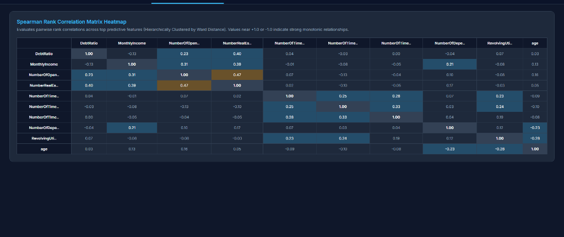
Task: Click -0.13 in MonthlyIncome row, DebtRatio column
Action: pyautogui.click(x=89, y=64)
